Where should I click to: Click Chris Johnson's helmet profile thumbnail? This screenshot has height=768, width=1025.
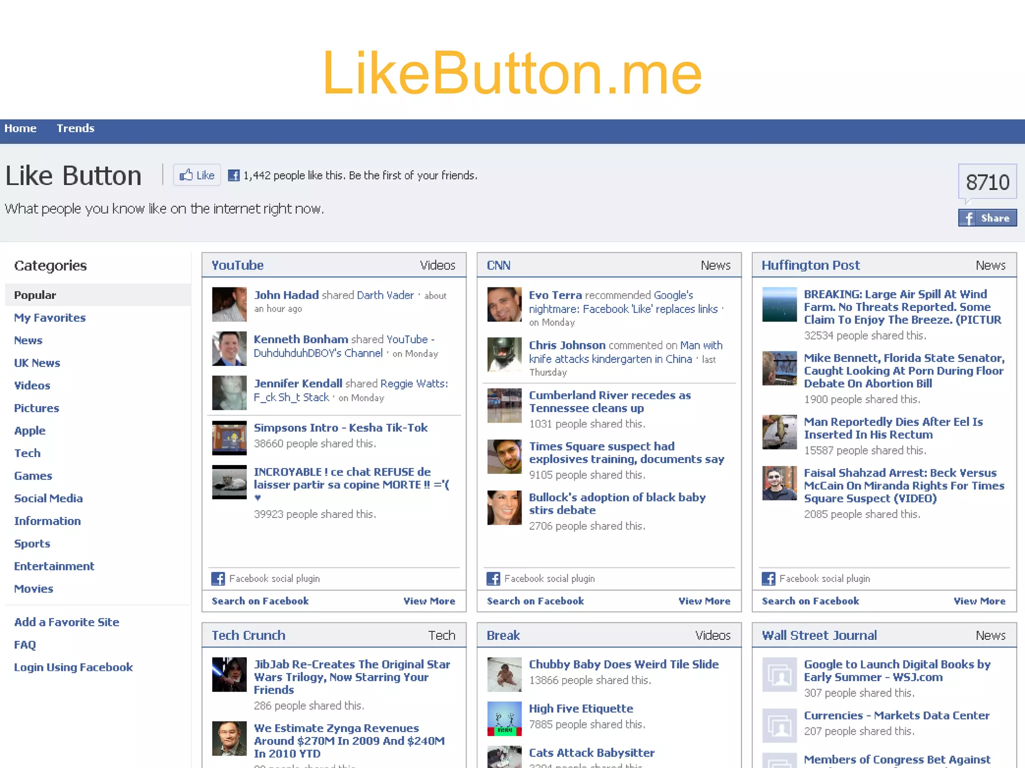coord(504,354)
